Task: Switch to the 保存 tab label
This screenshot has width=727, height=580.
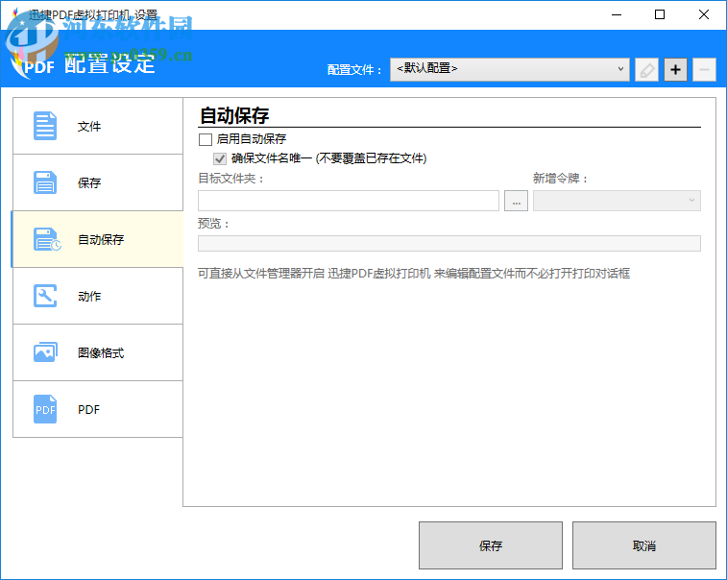Action: 89,182
